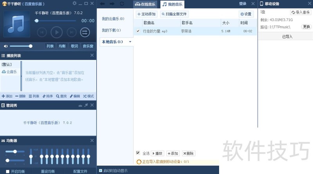Sort by 歌曲名 column header

(x=161, y=23)
